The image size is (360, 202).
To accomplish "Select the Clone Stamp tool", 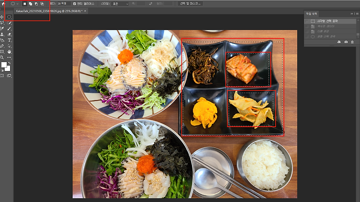I will 2,35.
